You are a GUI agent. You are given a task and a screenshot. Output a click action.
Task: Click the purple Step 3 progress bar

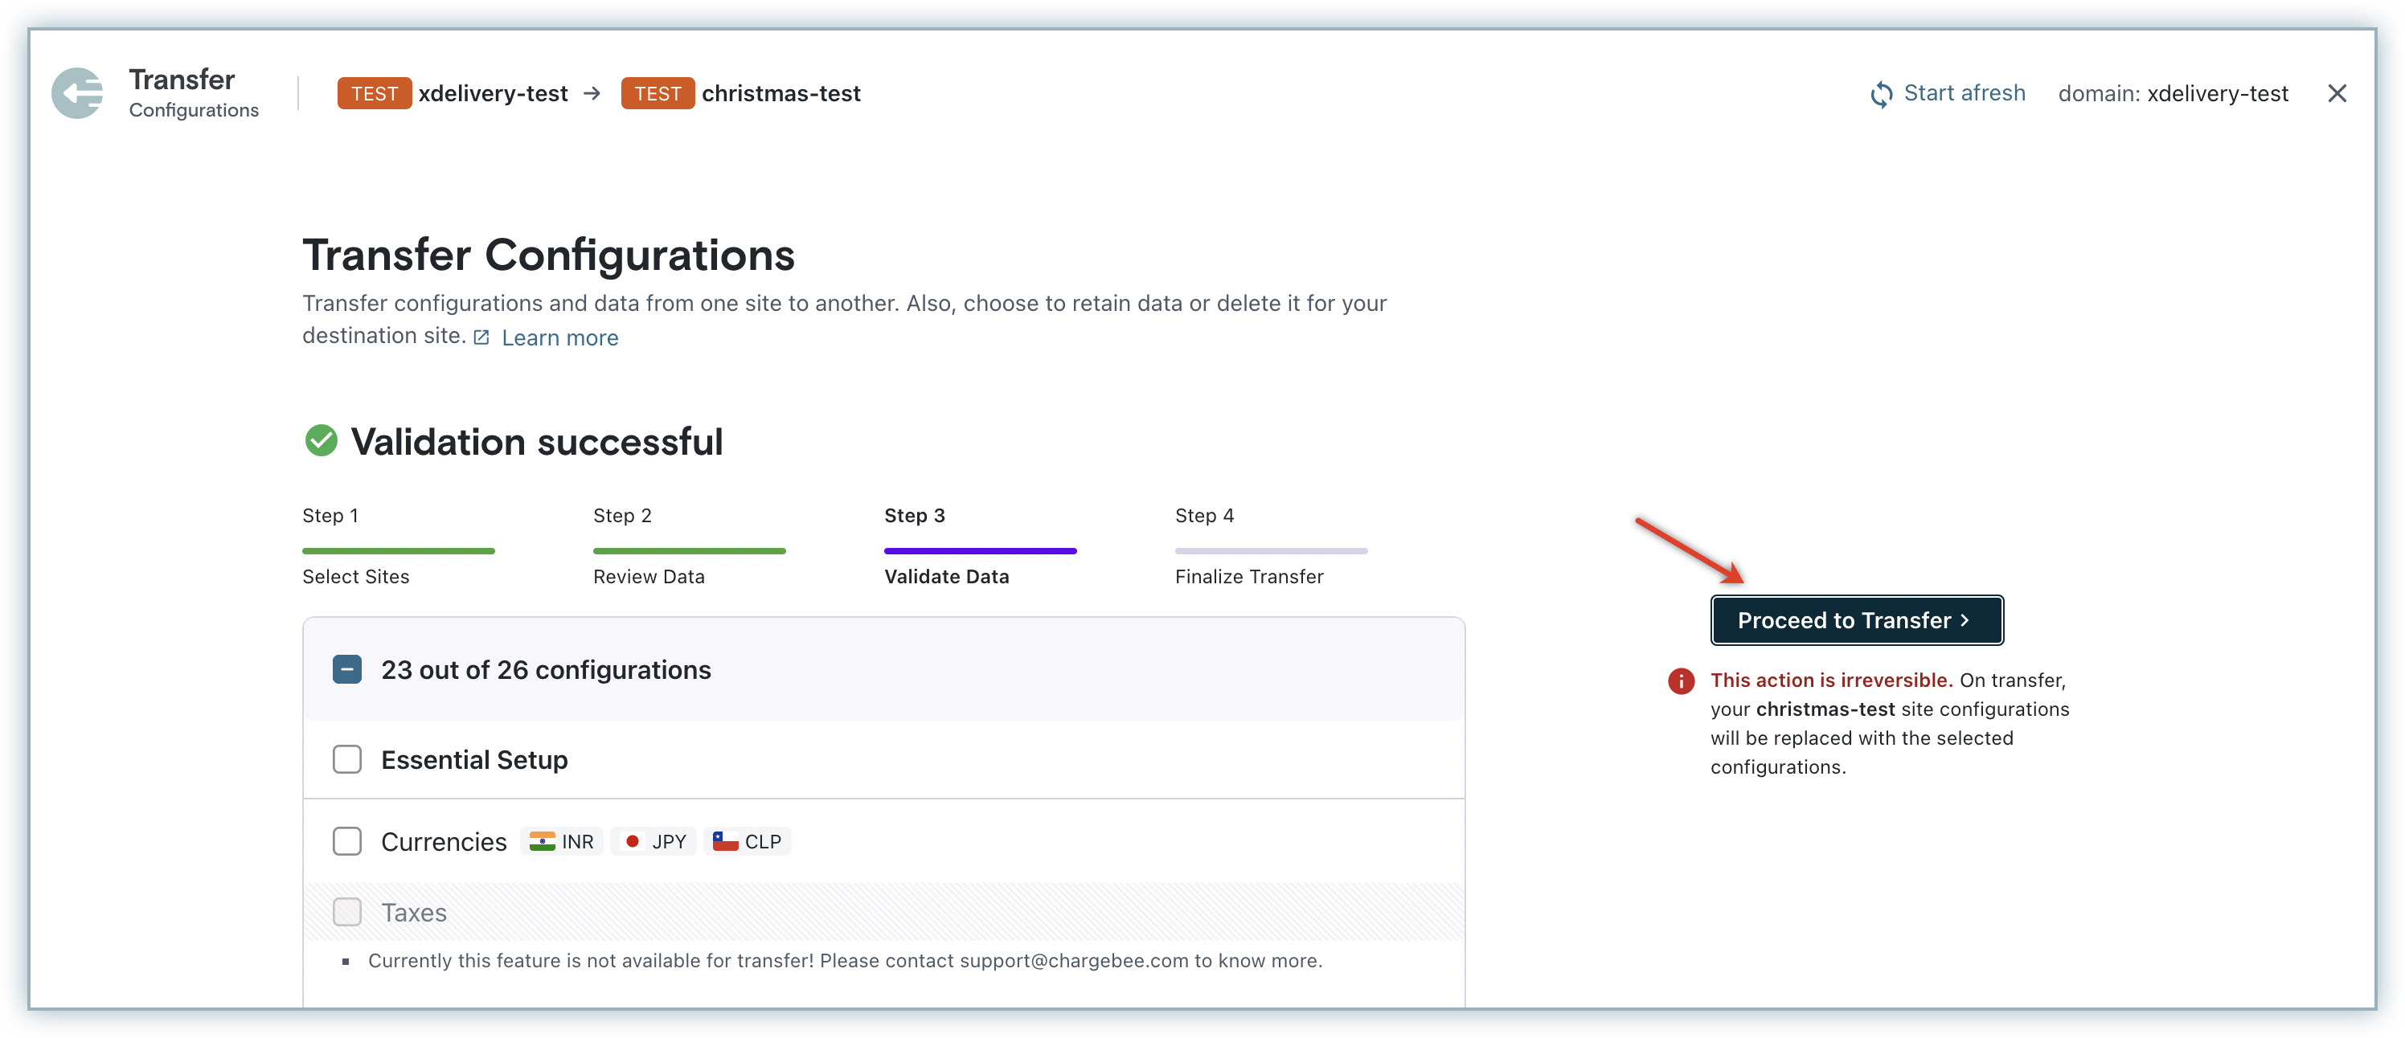click(x=979, y=551)
